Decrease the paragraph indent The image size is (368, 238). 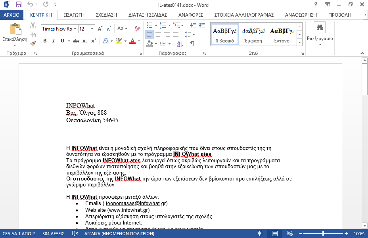click(x=193, y=25)
